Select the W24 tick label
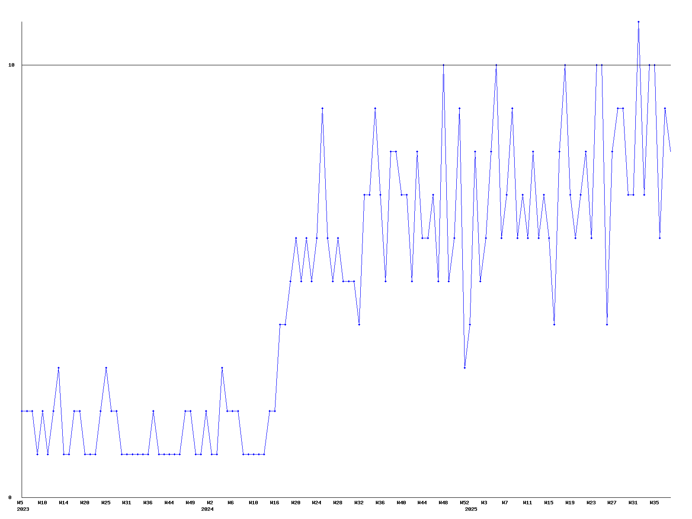Image resolution: width=692 pixels, height=519 pixels. point(317,503)
